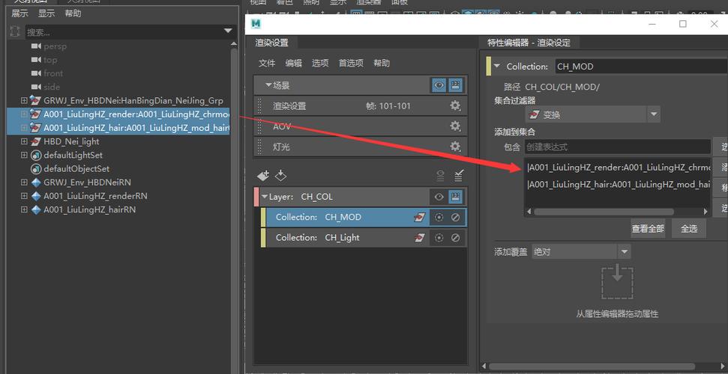Click the HBD_Nei_light transform icon
The height and width of the screenshot is (374, 728).
(x=36, y=141)
